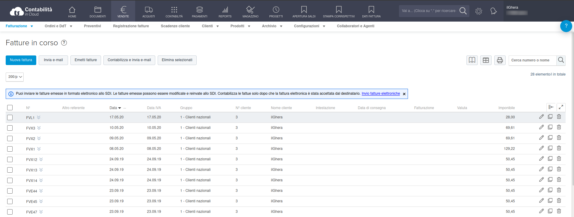Click the column collapse icon above table
This screenshot has height=217, width=574.
(551, 107)
